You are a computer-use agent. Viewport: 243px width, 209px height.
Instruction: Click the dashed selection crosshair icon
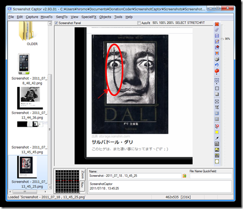coord(217,80)
